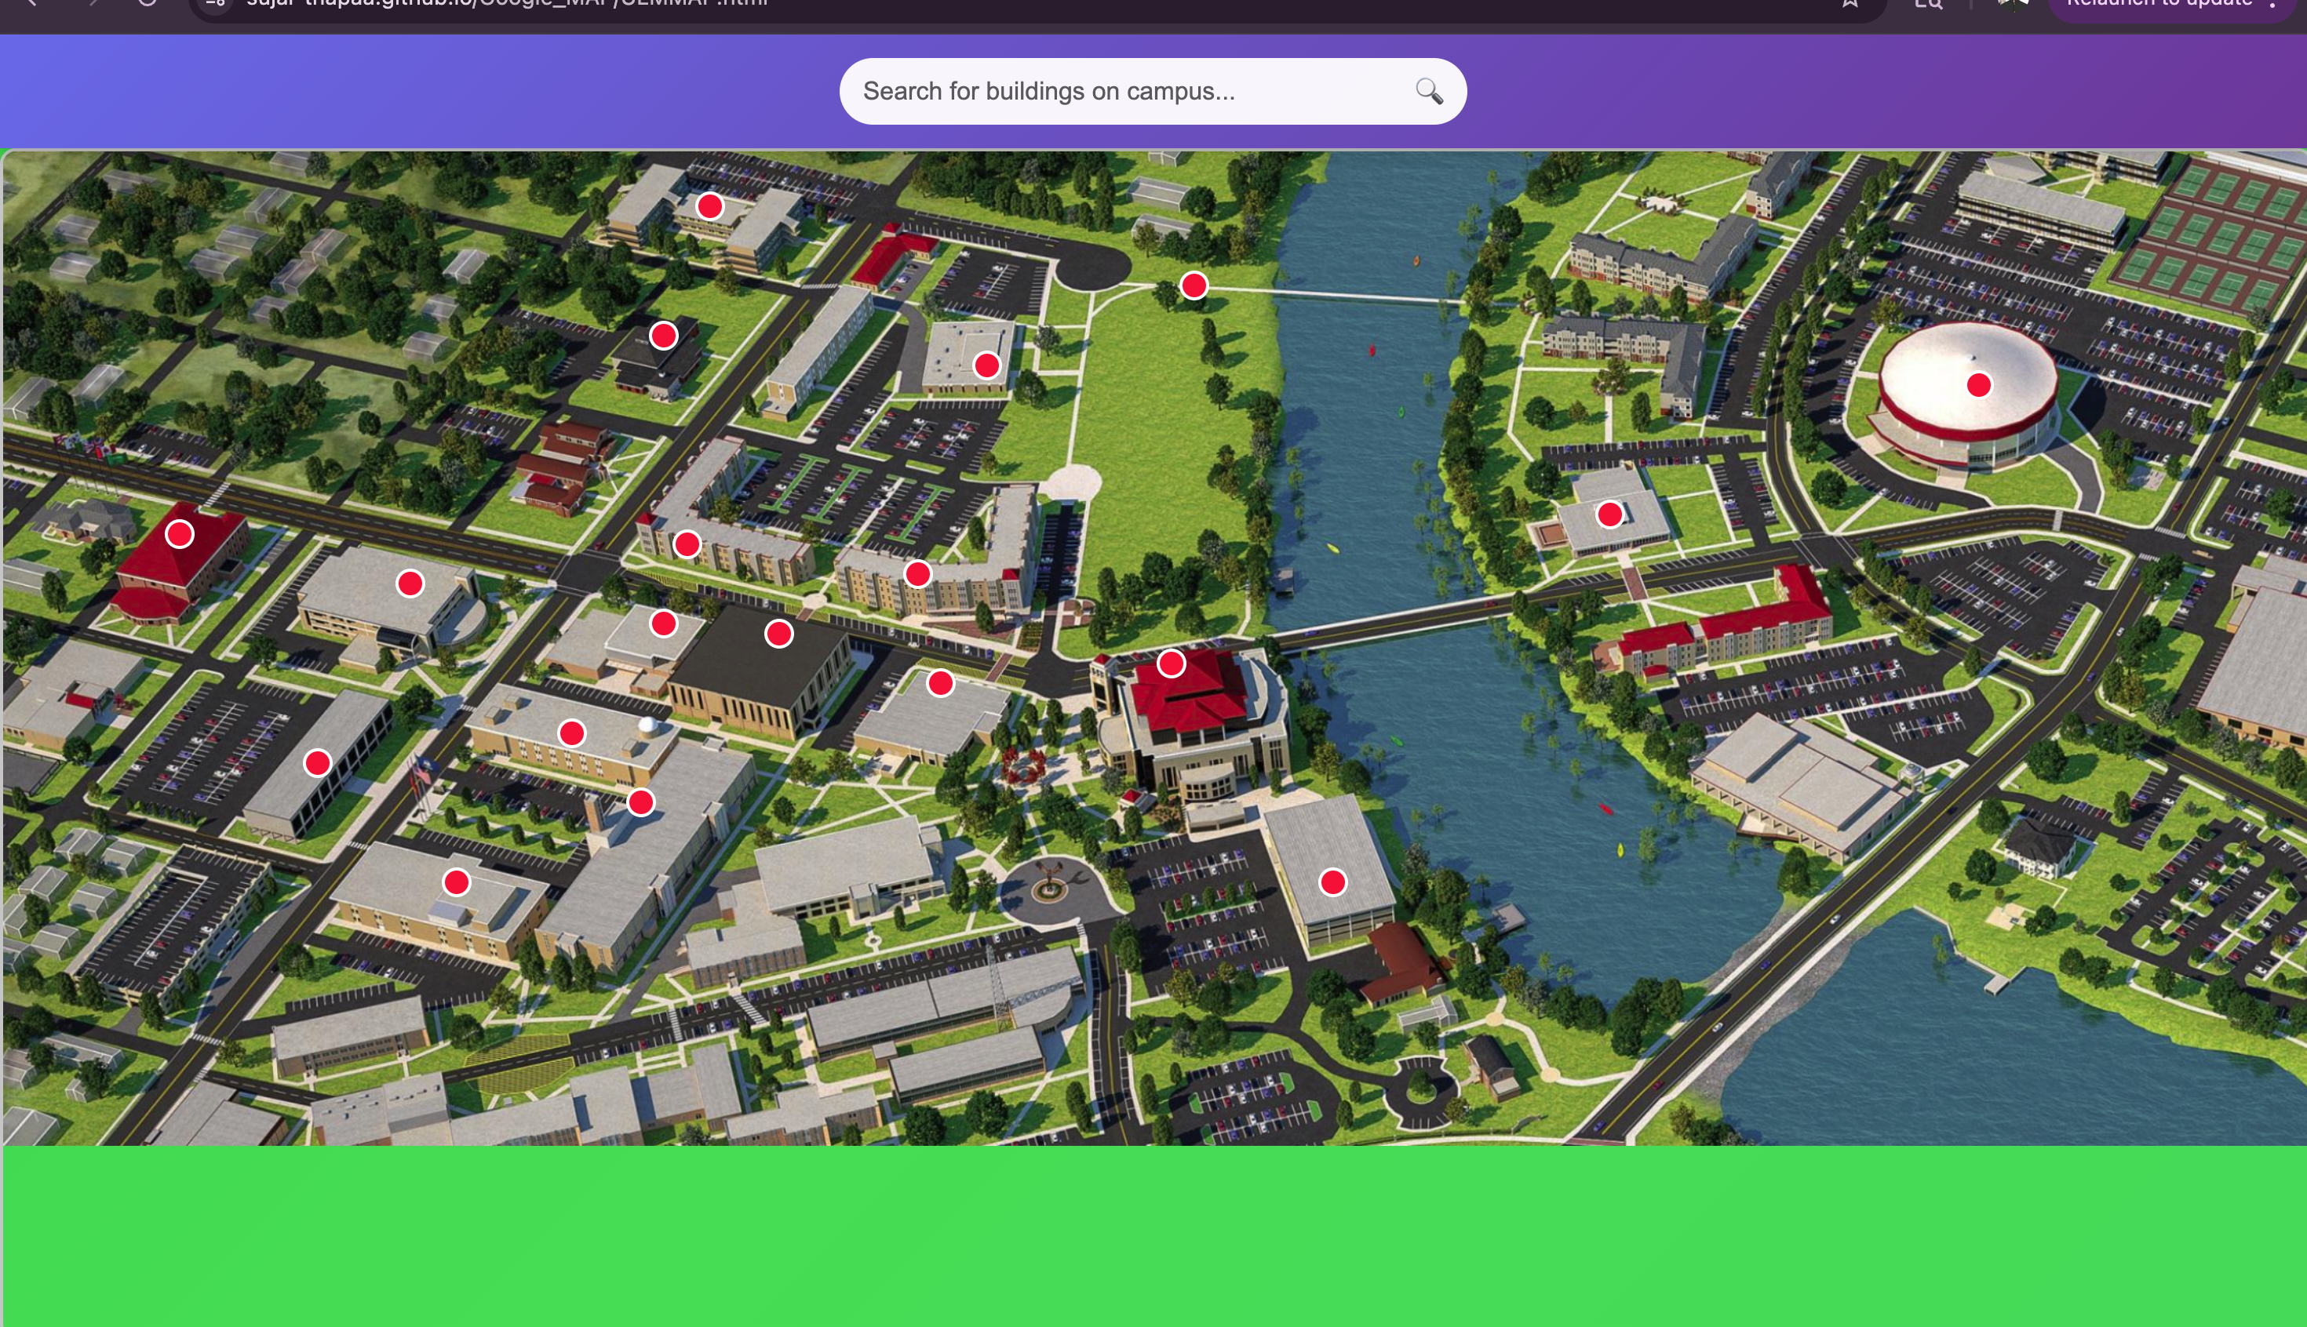Select the marker on the large black-roofed building
This screenshot has height=1327, width=2307.
pos(778,634)
